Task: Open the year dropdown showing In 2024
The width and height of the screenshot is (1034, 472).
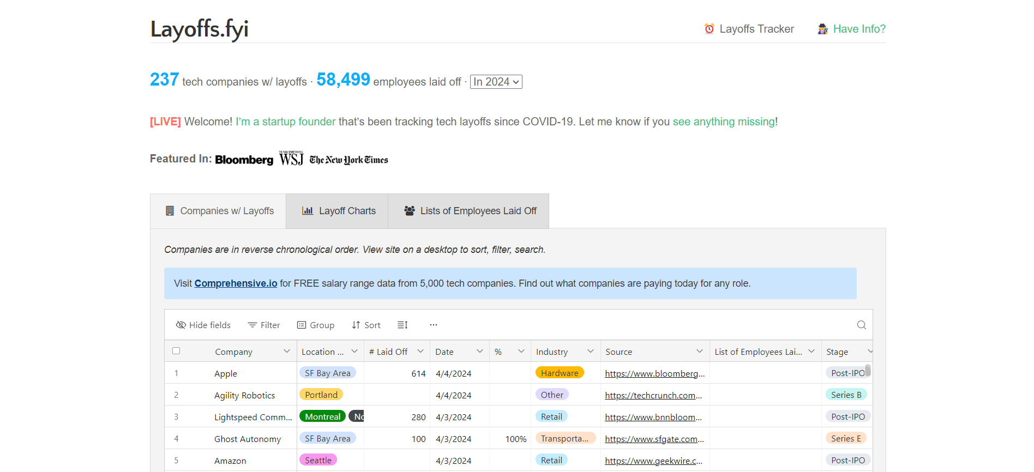Action: (x=496, y=82)
